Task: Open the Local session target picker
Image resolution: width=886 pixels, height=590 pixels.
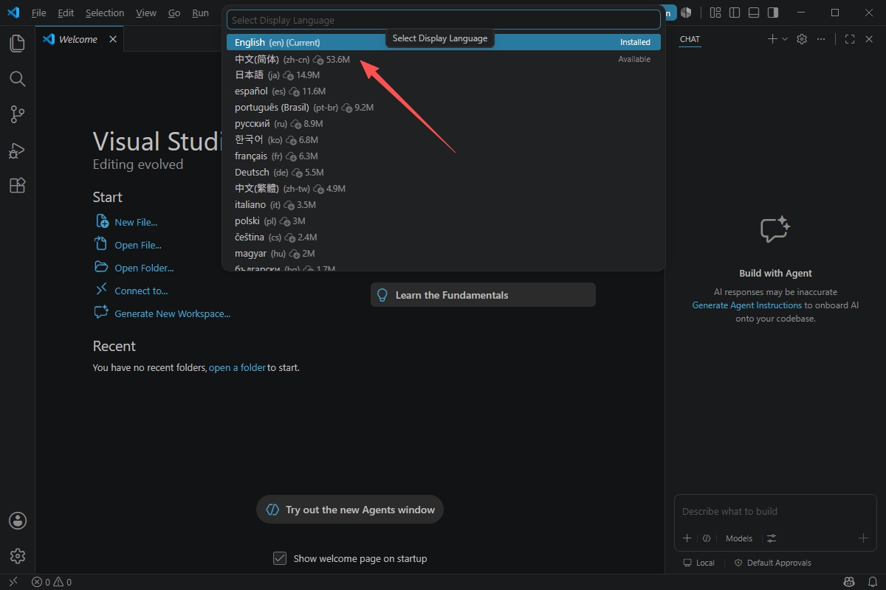Action: click(x=698, y=563)
